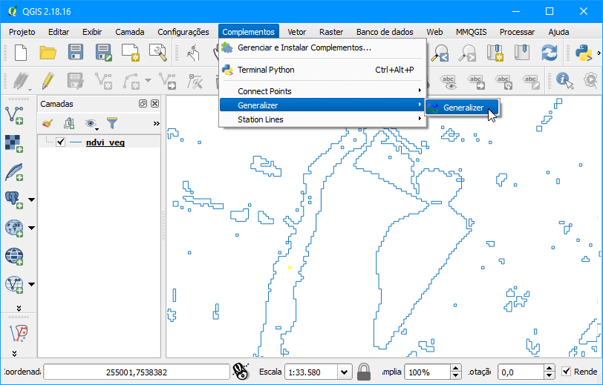Click the Add WMS/WMTS layer globe icon
603x385 pixels.
coord(14,228)
